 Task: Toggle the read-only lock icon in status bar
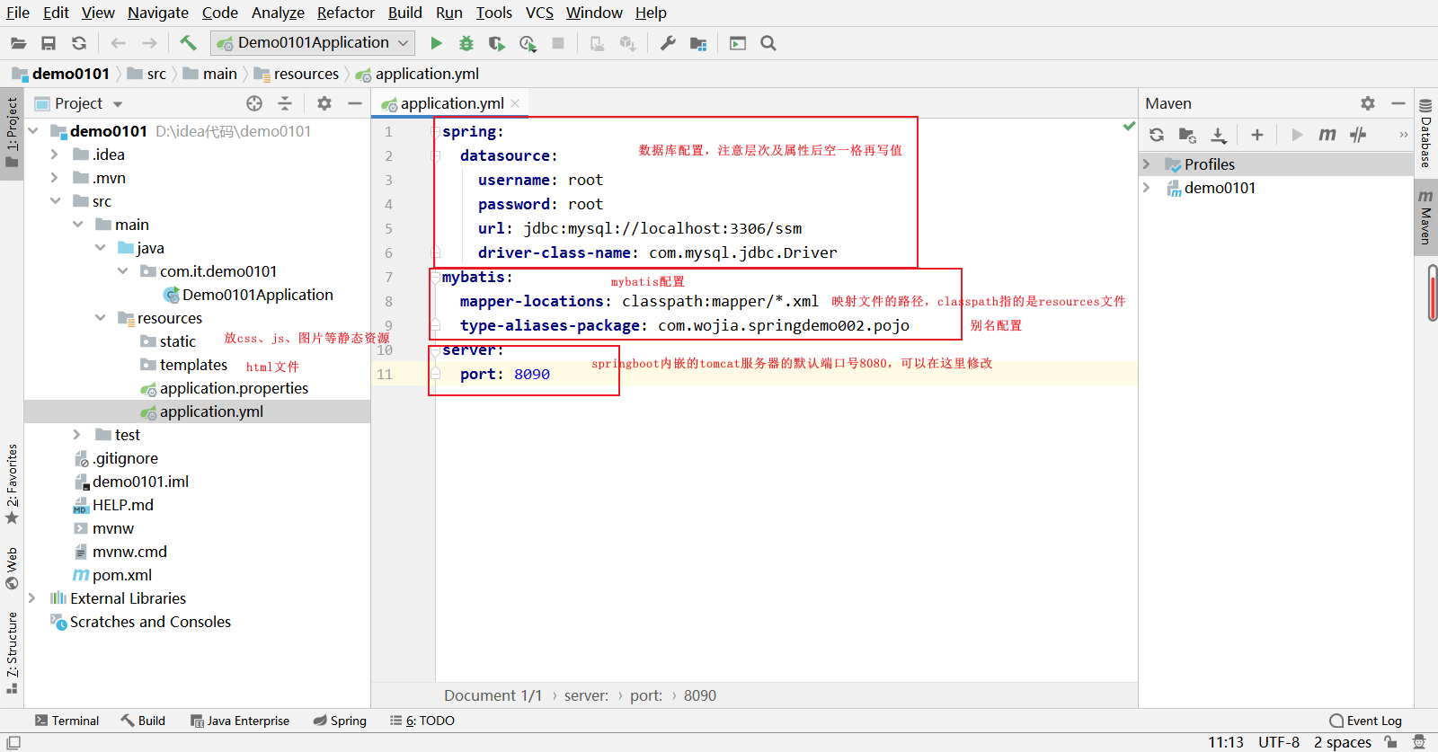click(1391, 742)
